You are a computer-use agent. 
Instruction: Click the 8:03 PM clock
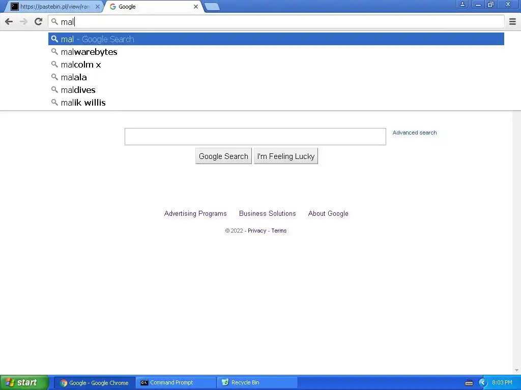point(502,383)
